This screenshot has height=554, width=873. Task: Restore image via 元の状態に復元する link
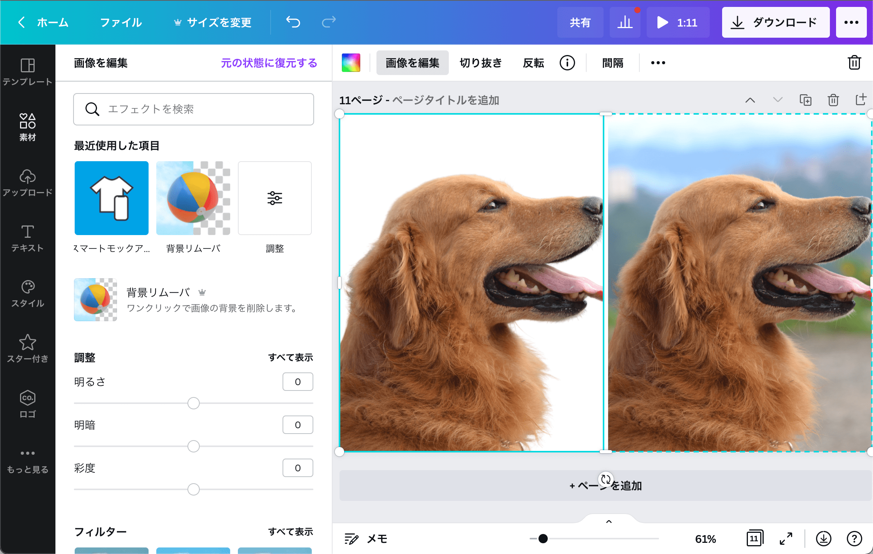pos(269,63)
